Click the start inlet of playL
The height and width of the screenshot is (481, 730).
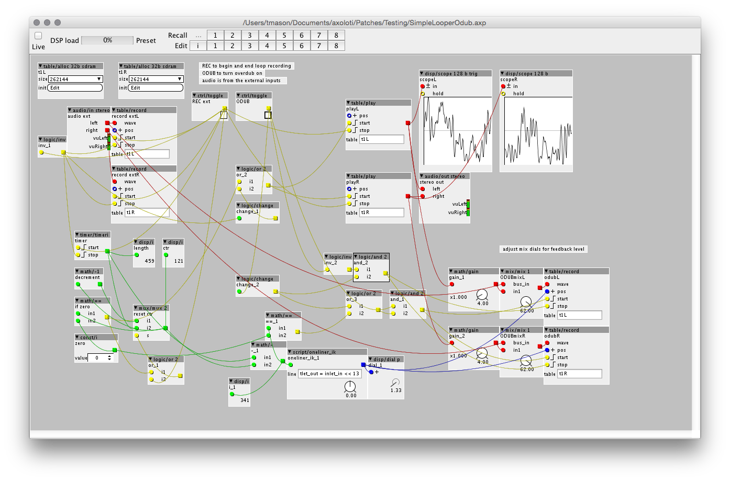(x=349, y=123)
